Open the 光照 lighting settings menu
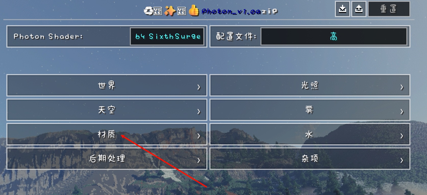This screenshot has width=427, height=195. pos(310,85)
